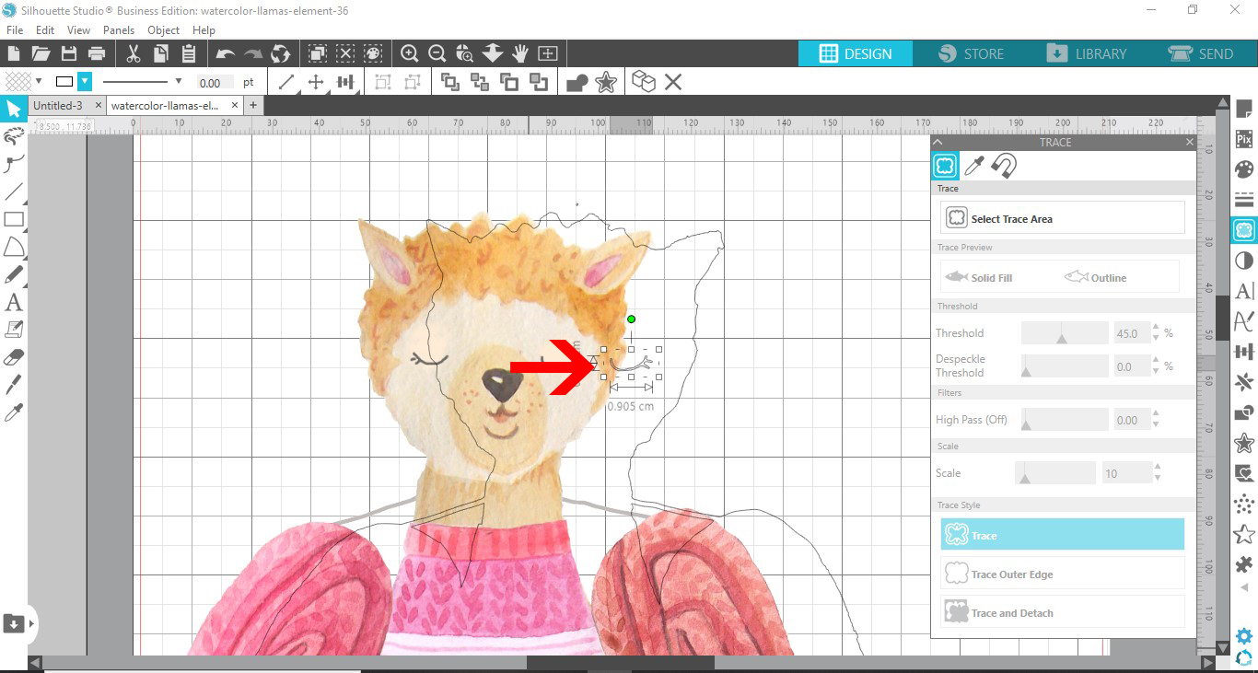The image size is (1258, 673).
Task: Open a file with the folder icon
Action: (41, 53)
